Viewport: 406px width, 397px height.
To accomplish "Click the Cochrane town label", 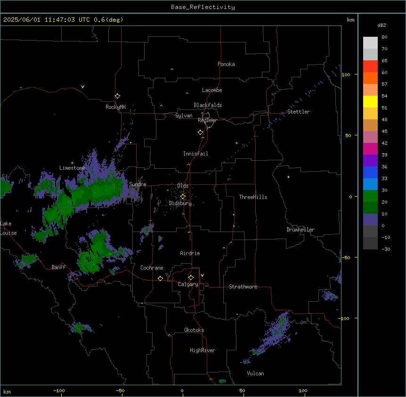I will tap(152, 268).
